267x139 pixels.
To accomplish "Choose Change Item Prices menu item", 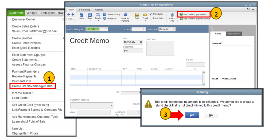I will pyautogui.click(x=25, y=133).
